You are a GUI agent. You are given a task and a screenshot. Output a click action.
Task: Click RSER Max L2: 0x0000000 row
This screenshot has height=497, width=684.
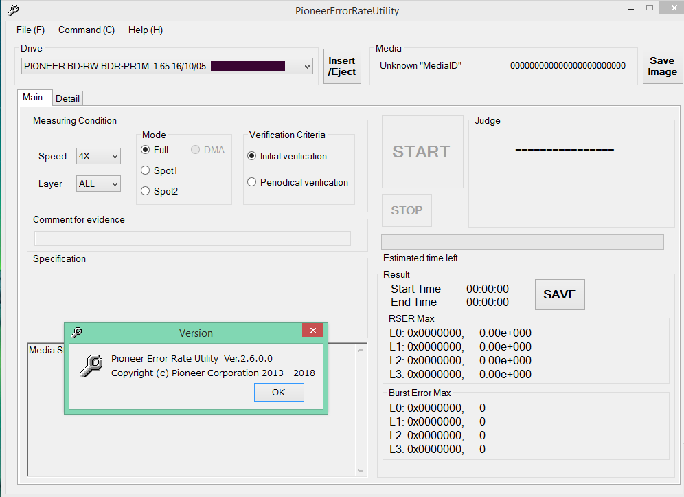(460, 360)
